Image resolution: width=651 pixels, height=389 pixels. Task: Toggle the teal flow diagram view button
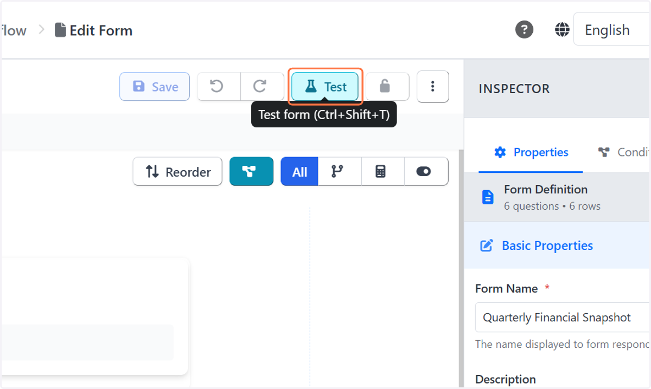pos(251,172)
